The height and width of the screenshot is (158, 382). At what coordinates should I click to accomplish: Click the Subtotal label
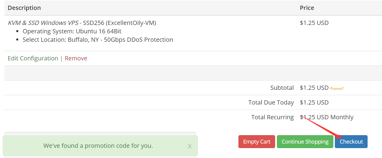[x=282, y=88]
